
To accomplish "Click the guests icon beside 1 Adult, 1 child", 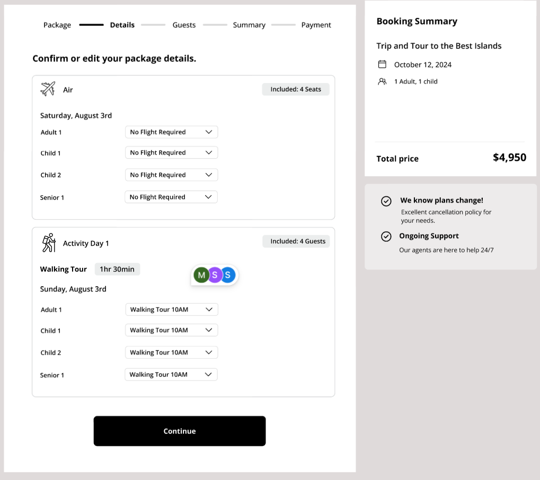I will pos(383,81).
